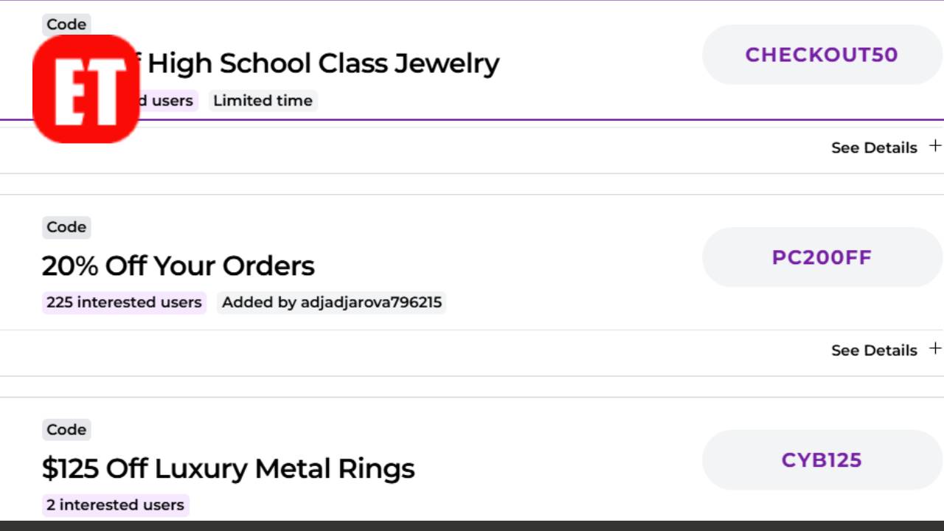944x531 pixels.
Task: Click the Code badge on the 20% Off offer
Action: pyautogui.click(x=66, y=227)
